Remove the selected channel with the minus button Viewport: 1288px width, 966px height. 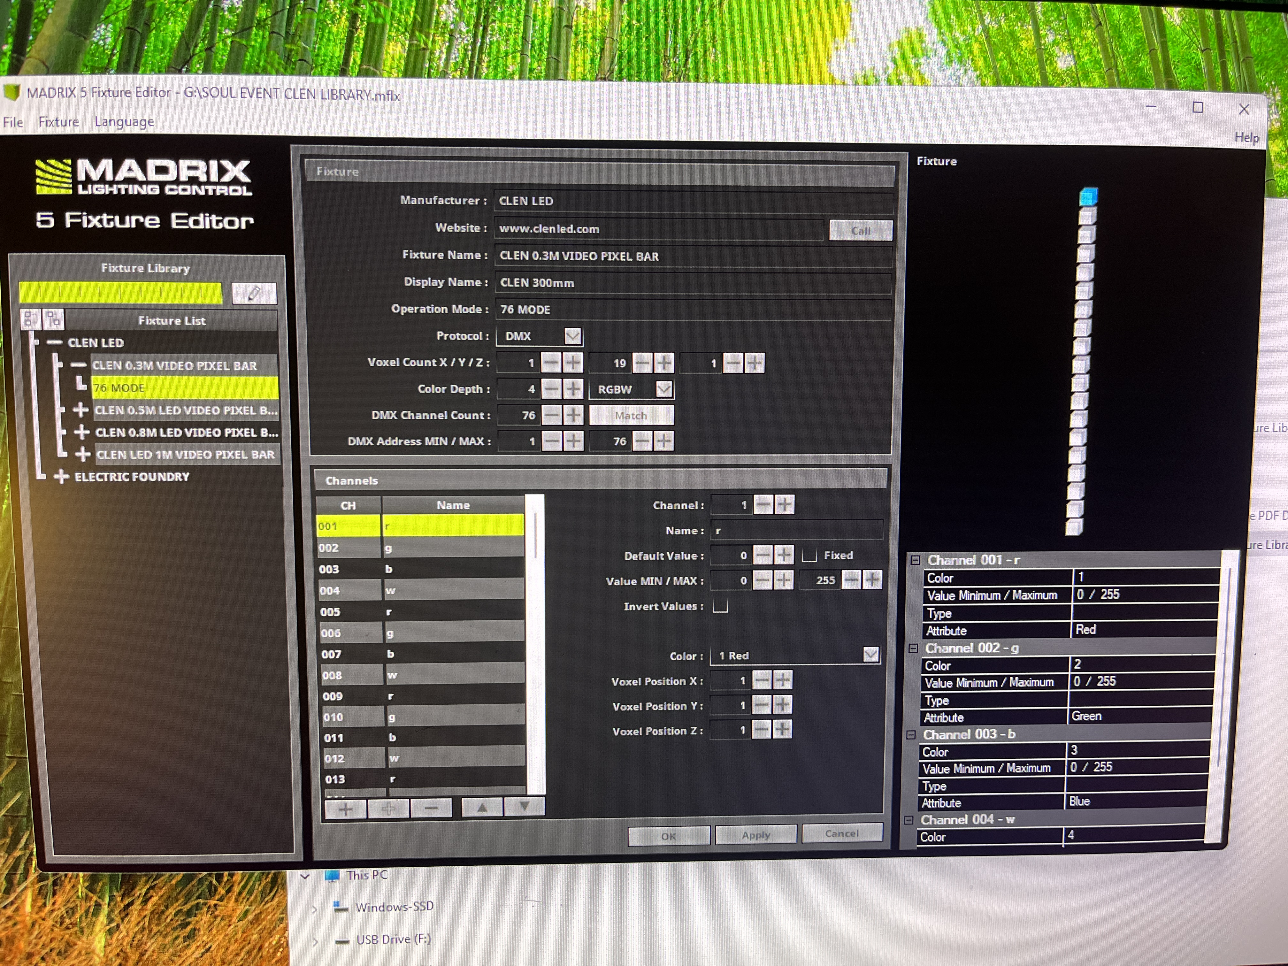click(x=431, y=808)
